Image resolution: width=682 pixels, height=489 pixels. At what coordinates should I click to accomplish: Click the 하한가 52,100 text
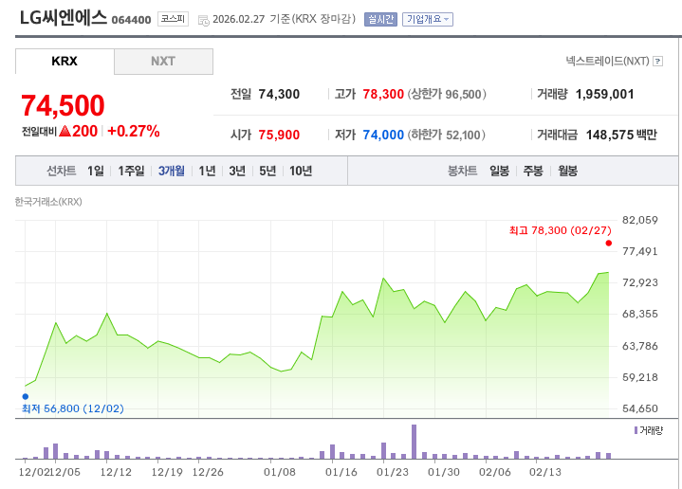(446, 135)
